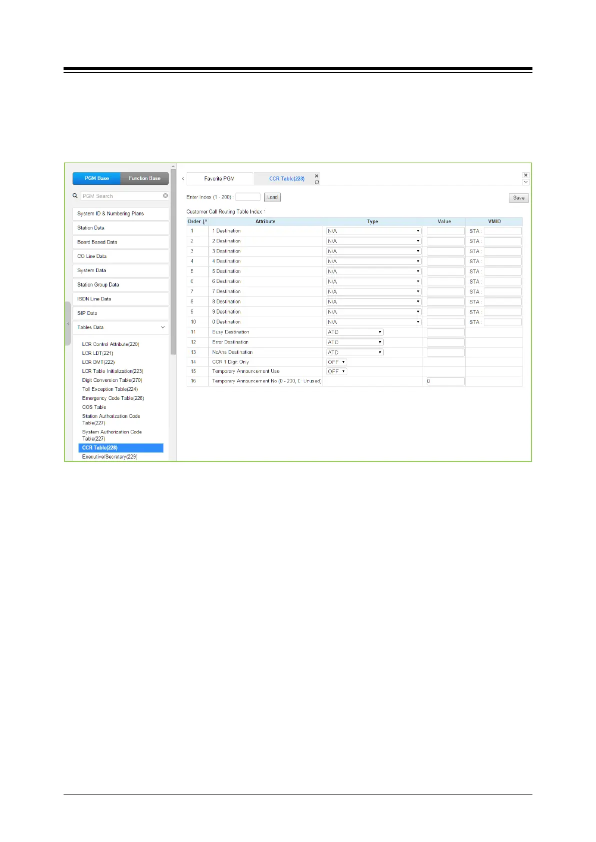Open LCR Table Initialization(223)

[113, 371]
